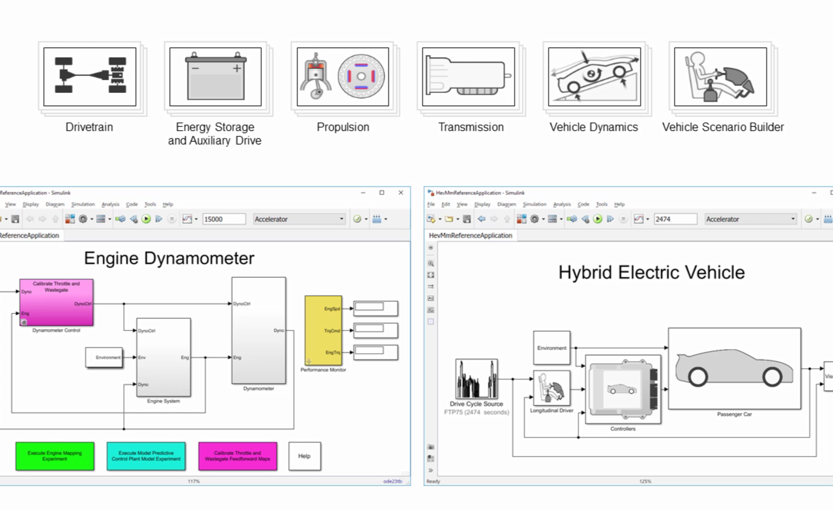Select the Run simulation icon in Engine Dynamometer
833x510 pixels.
click(x=146, y=219)
